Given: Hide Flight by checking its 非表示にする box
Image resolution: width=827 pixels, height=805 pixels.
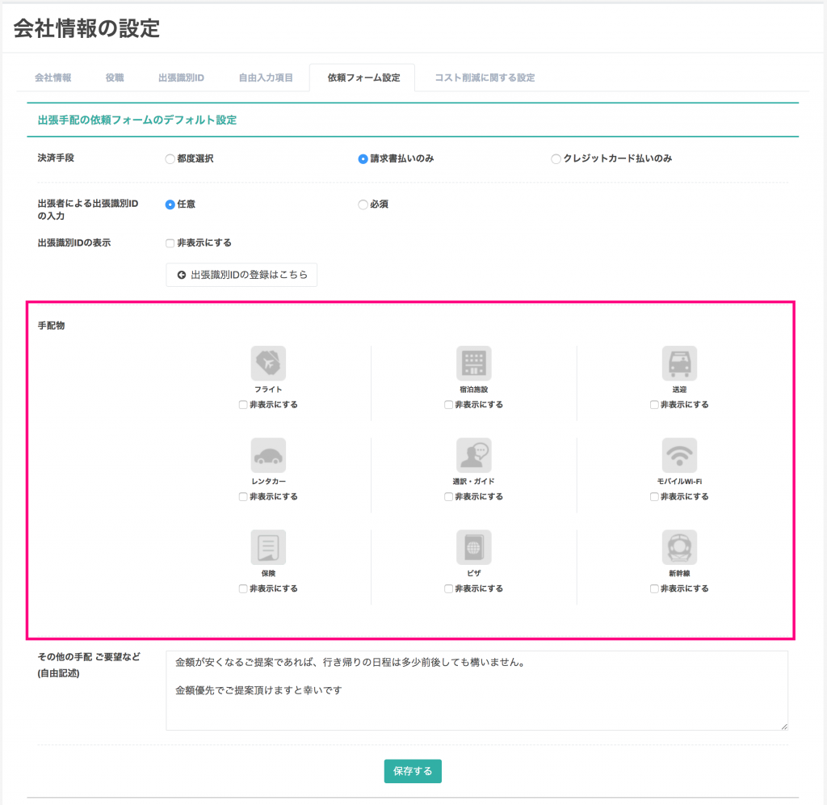Looking at the screenshot, I should (x=243, y=405).
